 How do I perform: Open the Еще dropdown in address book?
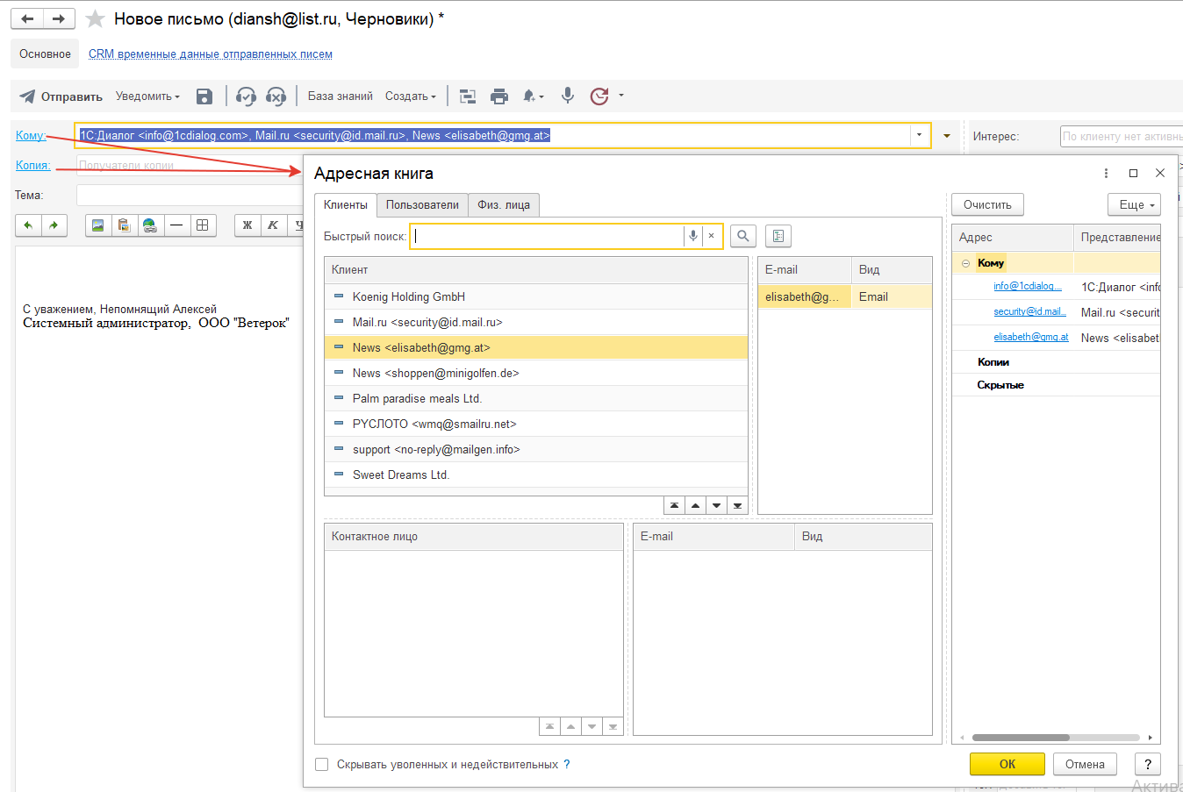1134,204
